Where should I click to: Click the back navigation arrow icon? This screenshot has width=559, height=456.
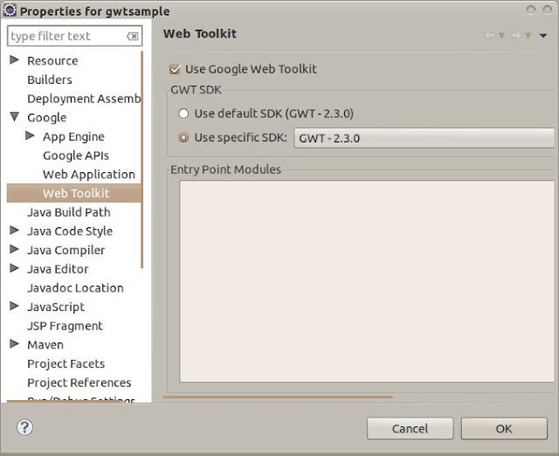pyautogui.click(x=490, y=35)
